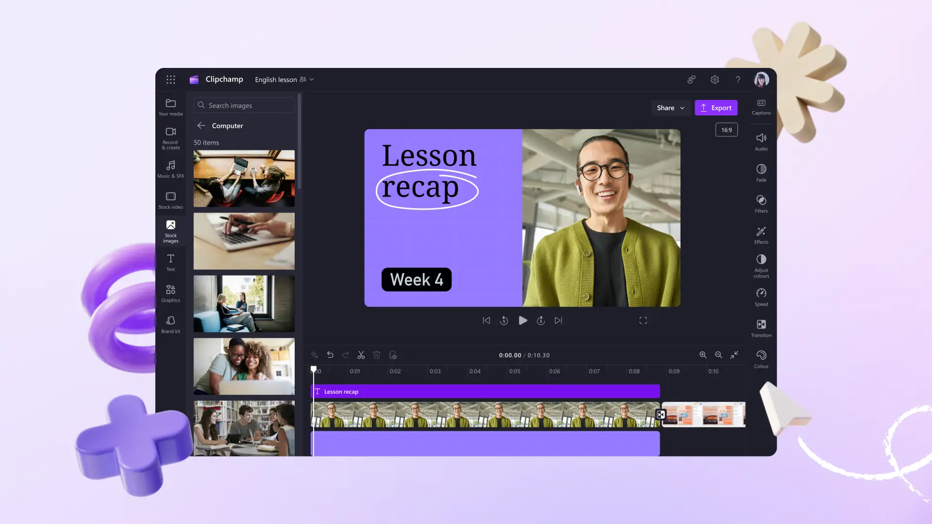The height and width of the screenshot is (524, 932).
Task: Open the Filters panel
Action: [x=761, y=203]
